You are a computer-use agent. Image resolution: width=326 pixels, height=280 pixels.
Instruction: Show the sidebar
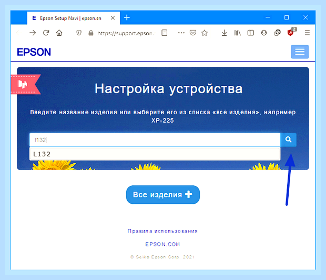pos(250,33)
